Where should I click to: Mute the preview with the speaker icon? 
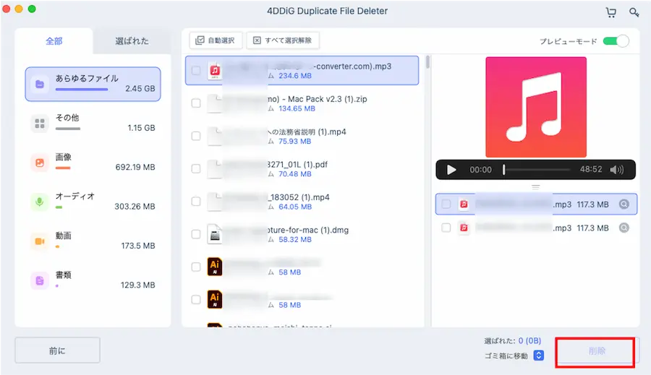click(x=616, y=170)
